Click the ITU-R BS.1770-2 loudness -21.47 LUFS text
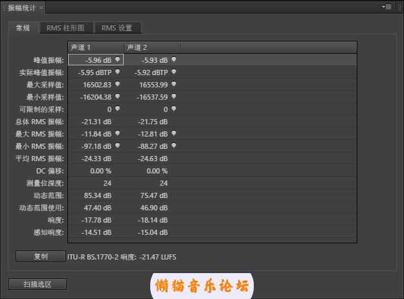Image resolution: width=404 pixels, height=299 pixels. click(122, 257)
